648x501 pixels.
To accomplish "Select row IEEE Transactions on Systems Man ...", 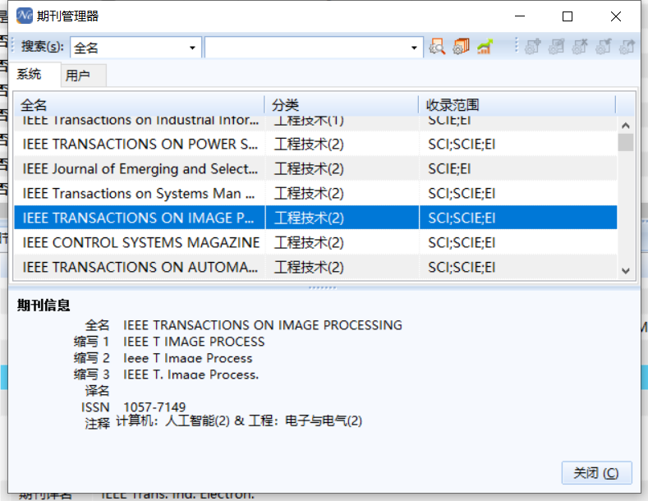I will [x=315, y=193].
